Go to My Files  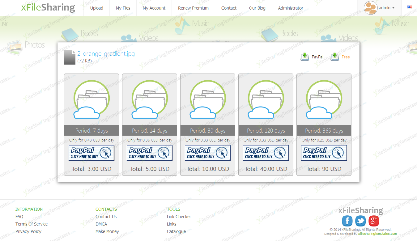pyautogui.click(x=123, y=8)
